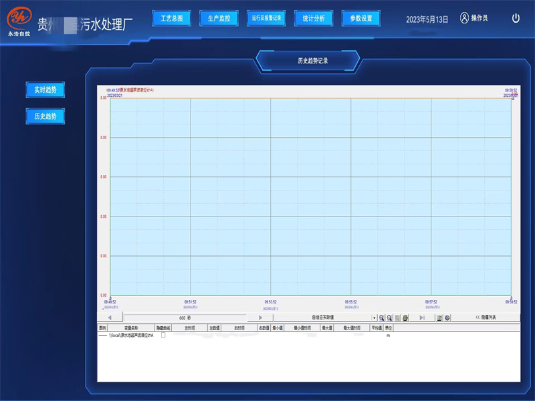
Task: Click the step-forward playback icon on the toolbar
Action: pyautogui.click(x=423, y=317)
